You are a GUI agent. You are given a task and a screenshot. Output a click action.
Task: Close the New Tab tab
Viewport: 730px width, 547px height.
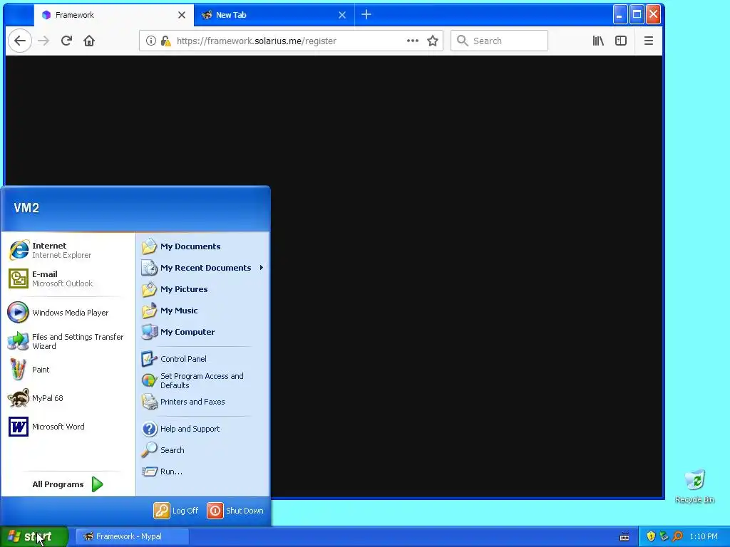(x=342, y=15)
